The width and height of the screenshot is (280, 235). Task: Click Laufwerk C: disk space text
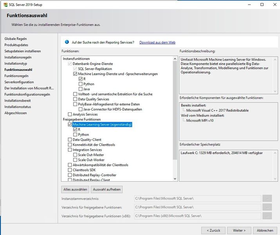click(222, 153)
